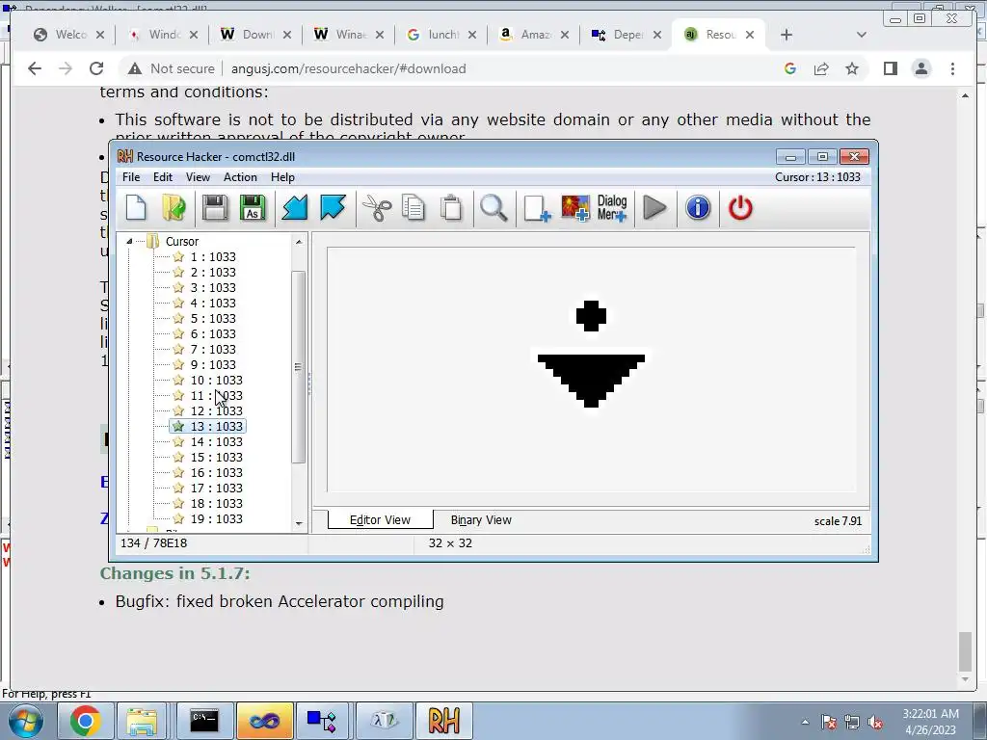Viewport: 987px width, 740px height.
Task: Open Chrome's three-dot menu
Action: [952, 68]
